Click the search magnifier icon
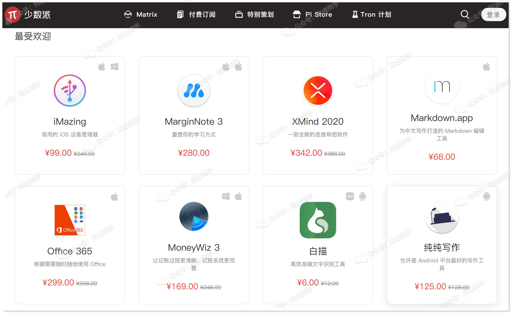The width and height of the screenshot is (511, 313). pos(465,14)
